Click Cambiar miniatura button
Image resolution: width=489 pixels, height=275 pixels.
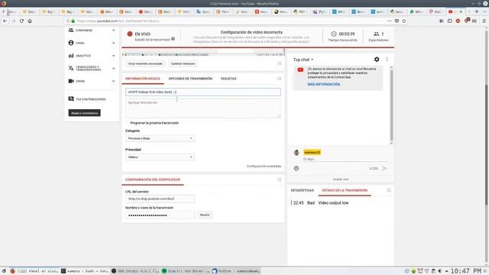pos(183,63)
